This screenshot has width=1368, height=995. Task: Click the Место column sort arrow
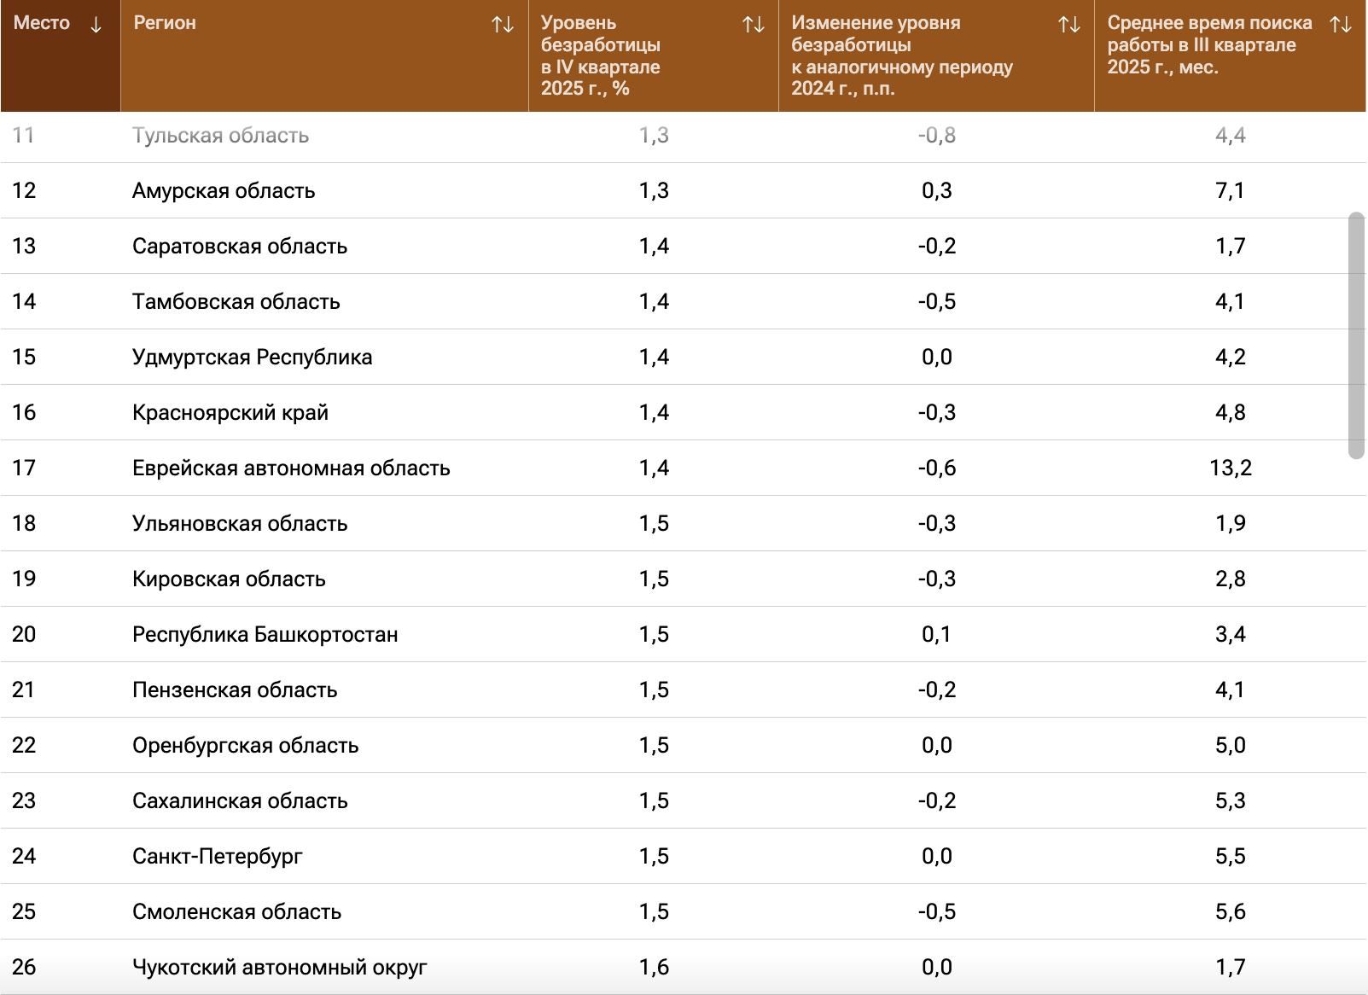[x=96, y=25]
